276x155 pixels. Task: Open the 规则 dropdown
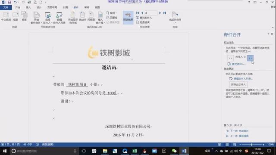tap(112, 13)
